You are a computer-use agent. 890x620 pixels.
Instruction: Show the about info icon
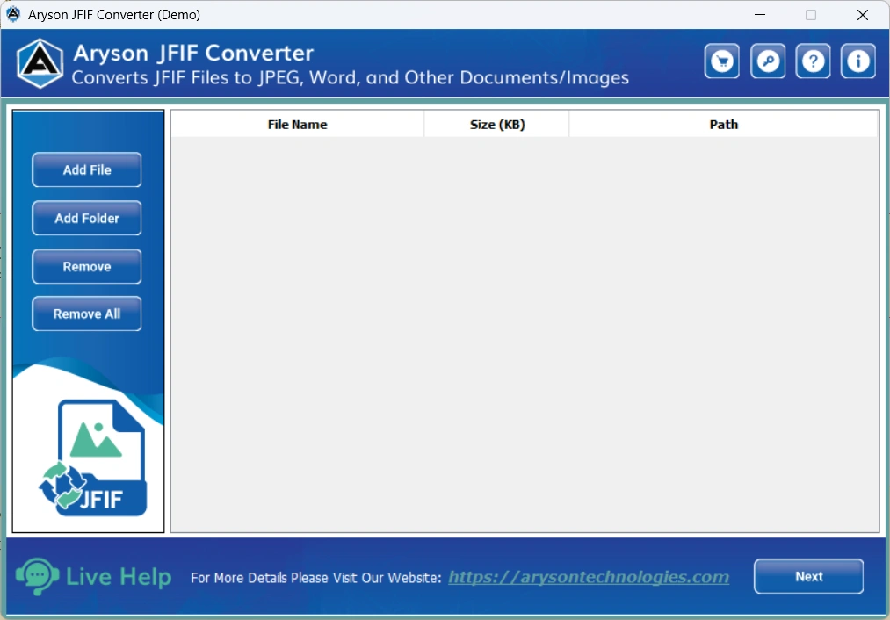tap(857, 61)
